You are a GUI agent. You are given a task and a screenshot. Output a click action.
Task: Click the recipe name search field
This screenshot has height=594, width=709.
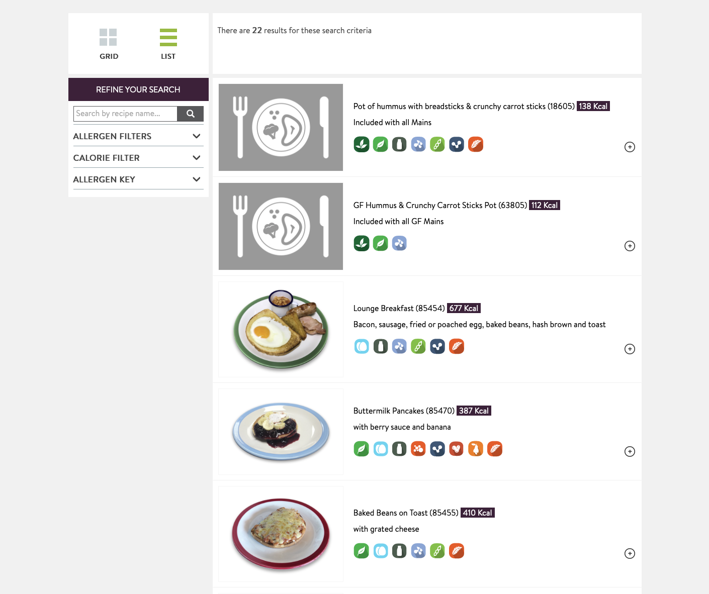point(126,114)
